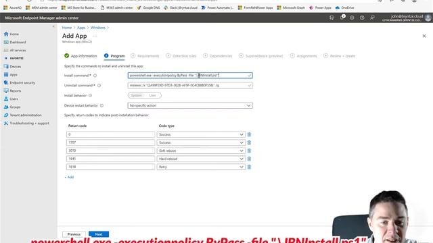Go to the Review + create step
The image size is (433, 243).
(340, 56)
